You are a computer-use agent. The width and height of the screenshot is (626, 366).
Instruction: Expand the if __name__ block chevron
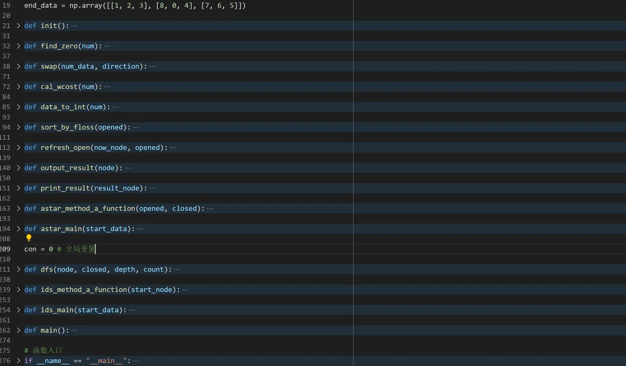pos(18,361)
